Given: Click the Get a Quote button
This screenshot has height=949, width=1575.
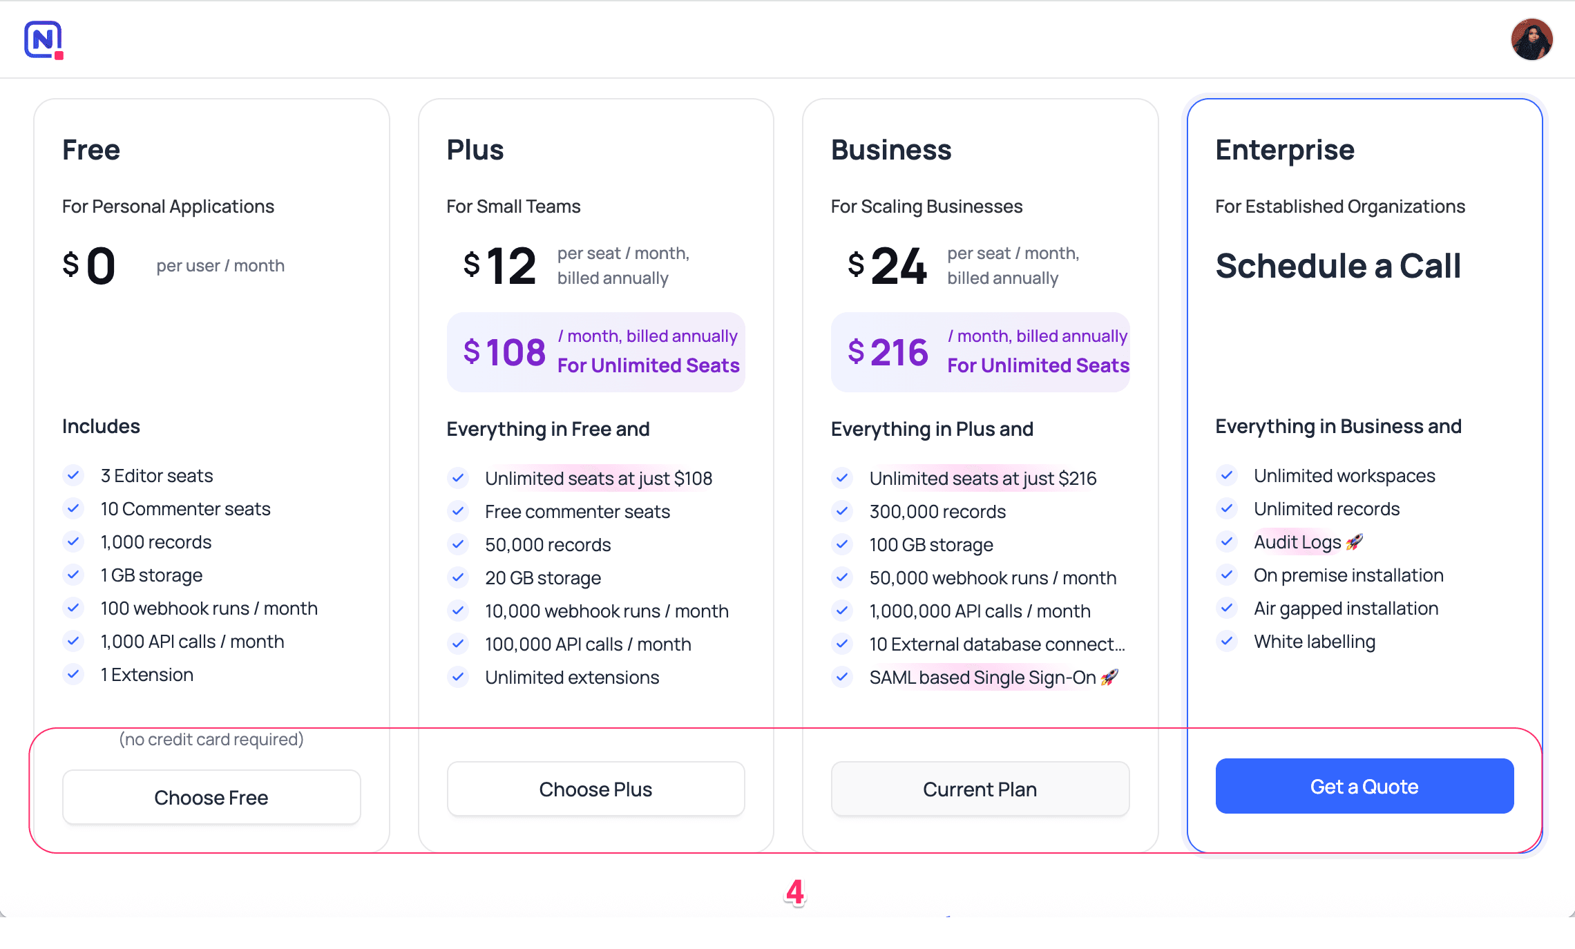Looking at the screenshot, I should pos(1364,786).
